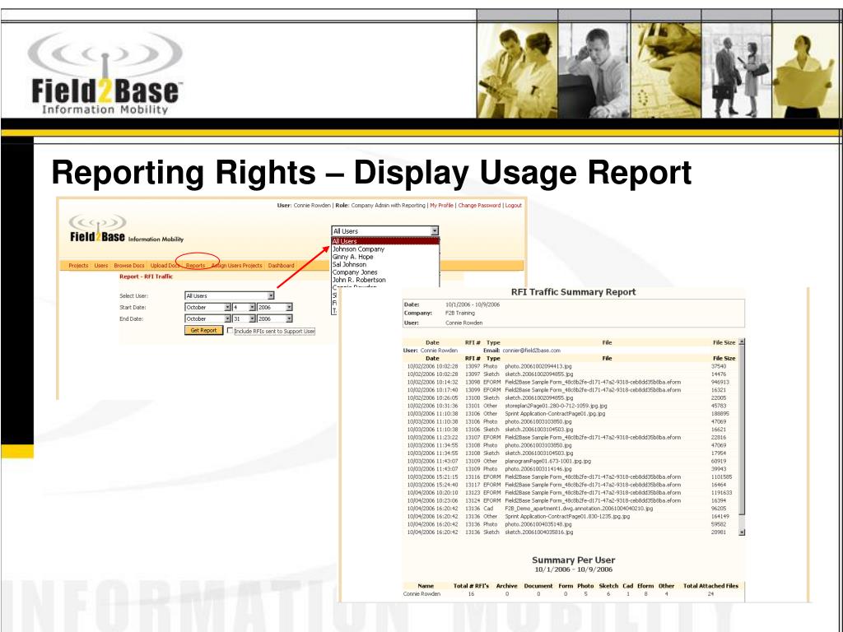Click Total # RFI's column header
Viewport: 843px width, 632px height.
point(472,586)
